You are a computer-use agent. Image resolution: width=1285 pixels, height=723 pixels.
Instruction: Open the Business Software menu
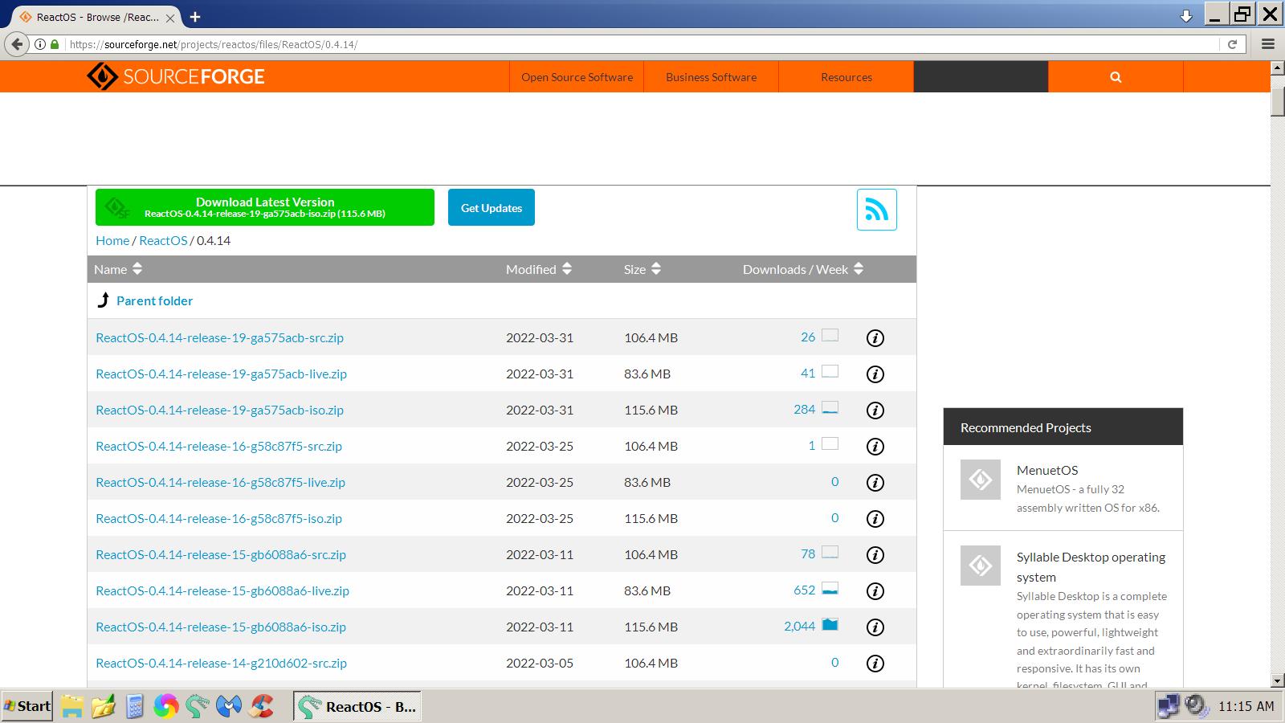pos(711,77)
